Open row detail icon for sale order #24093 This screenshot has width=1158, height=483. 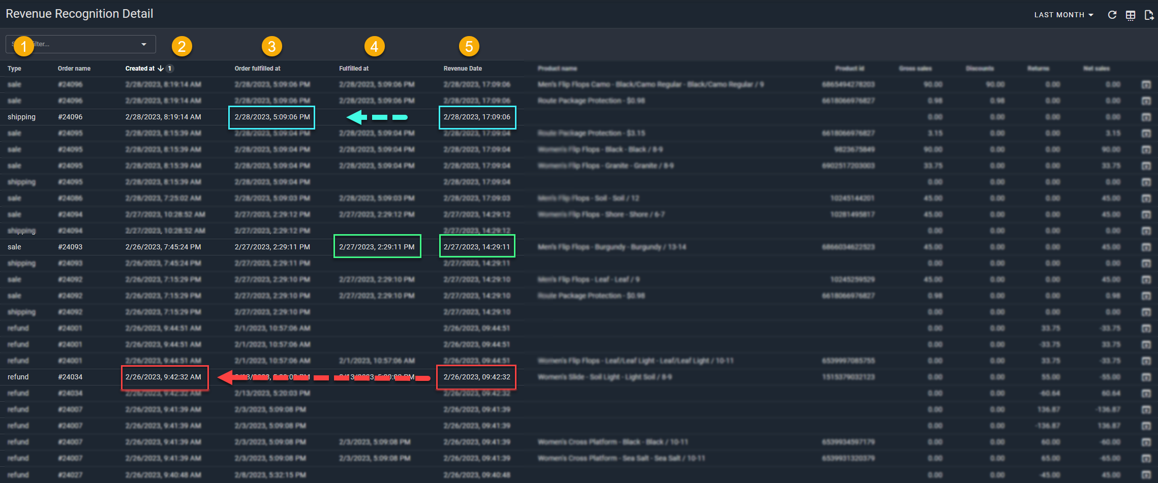[x=1146, y=247]
